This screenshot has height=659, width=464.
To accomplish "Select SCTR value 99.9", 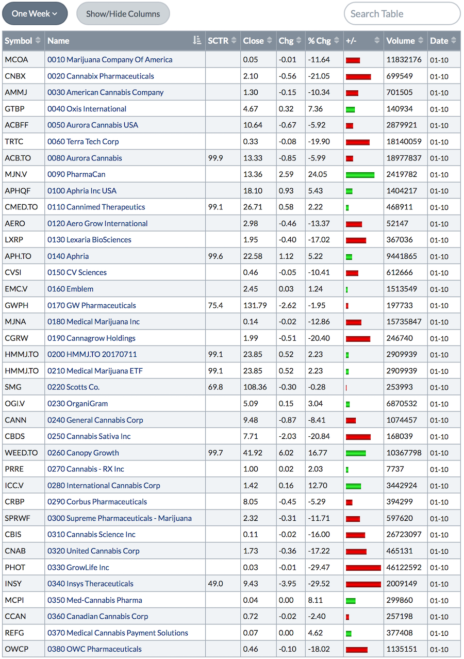I will click(216, 158).
